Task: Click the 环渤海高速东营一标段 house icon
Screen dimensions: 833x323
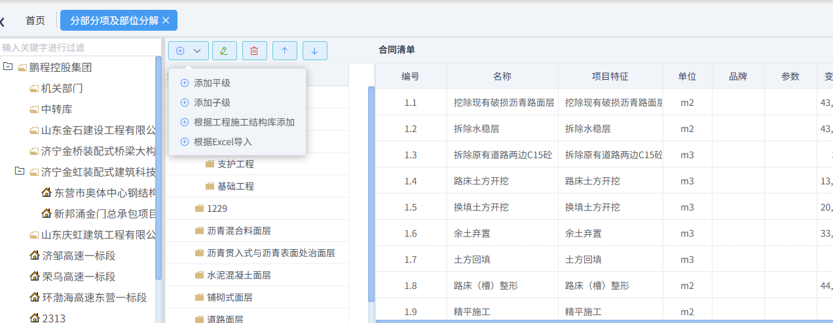Action: pos(35,297)
